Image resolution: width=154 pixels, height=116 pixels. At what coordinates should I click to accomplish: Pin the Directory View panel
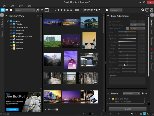38,16
